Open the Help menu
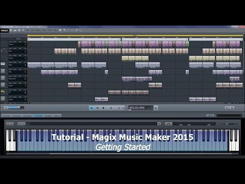This screenshot has width=245, height=184. click(56, 30)
